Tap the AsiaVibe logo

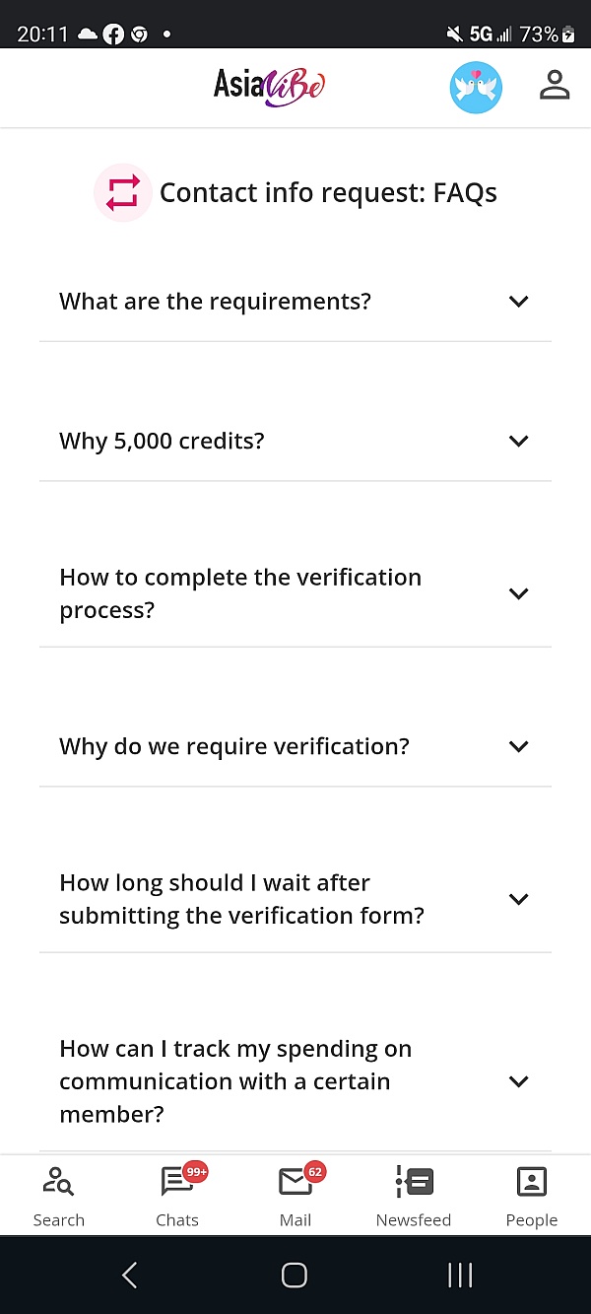(x=269, y=87)
